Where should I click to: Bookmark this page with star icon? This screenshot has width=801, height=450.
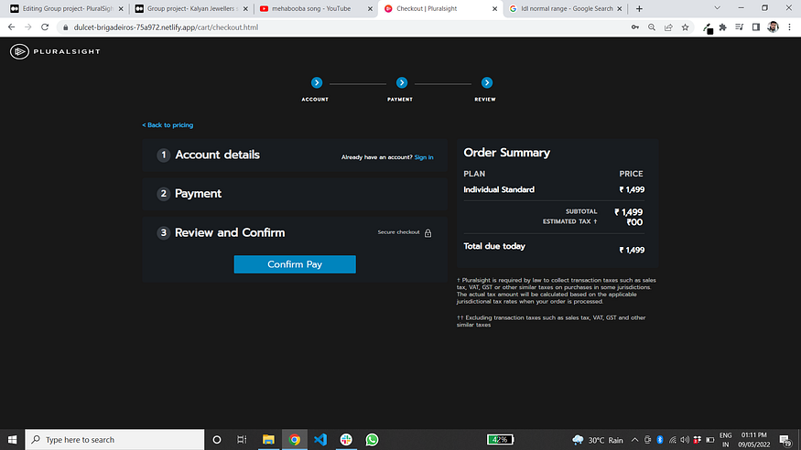click(x=685, y=27)
